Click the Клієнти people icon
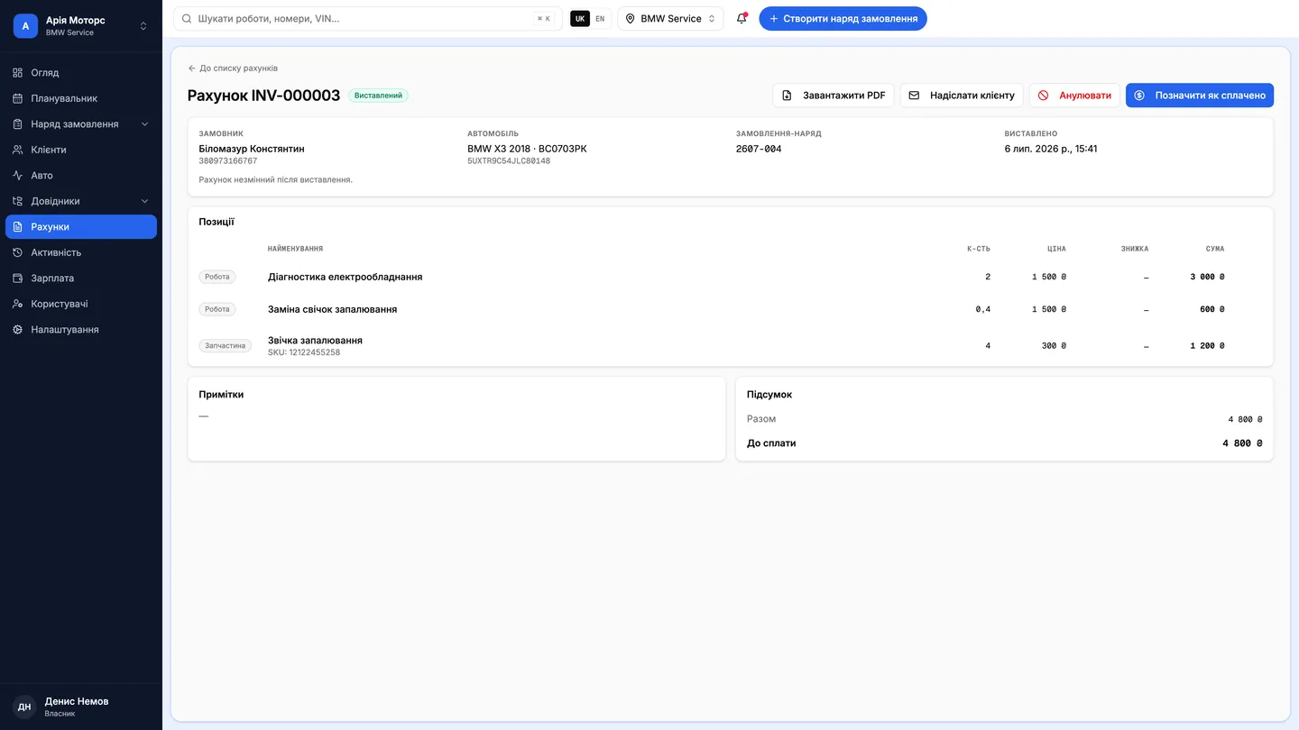Screen dimensions: 1299x730 click(x=18, y=150)
